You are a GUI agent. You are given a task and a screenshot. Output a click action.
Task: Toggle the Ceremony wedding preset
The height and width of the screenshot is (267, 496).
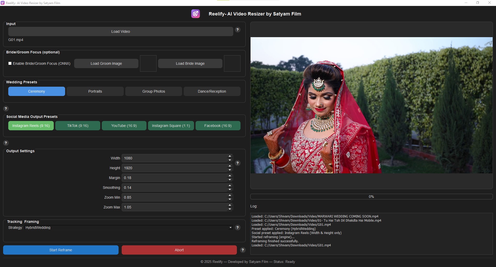tap(36, 91)
